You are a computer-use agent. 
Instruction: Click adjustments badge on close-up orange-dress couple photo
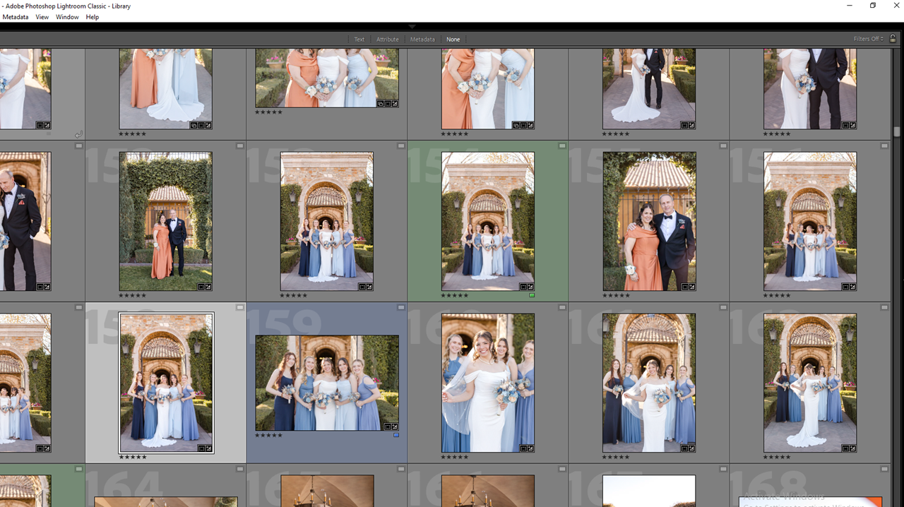tap(691, 287)
